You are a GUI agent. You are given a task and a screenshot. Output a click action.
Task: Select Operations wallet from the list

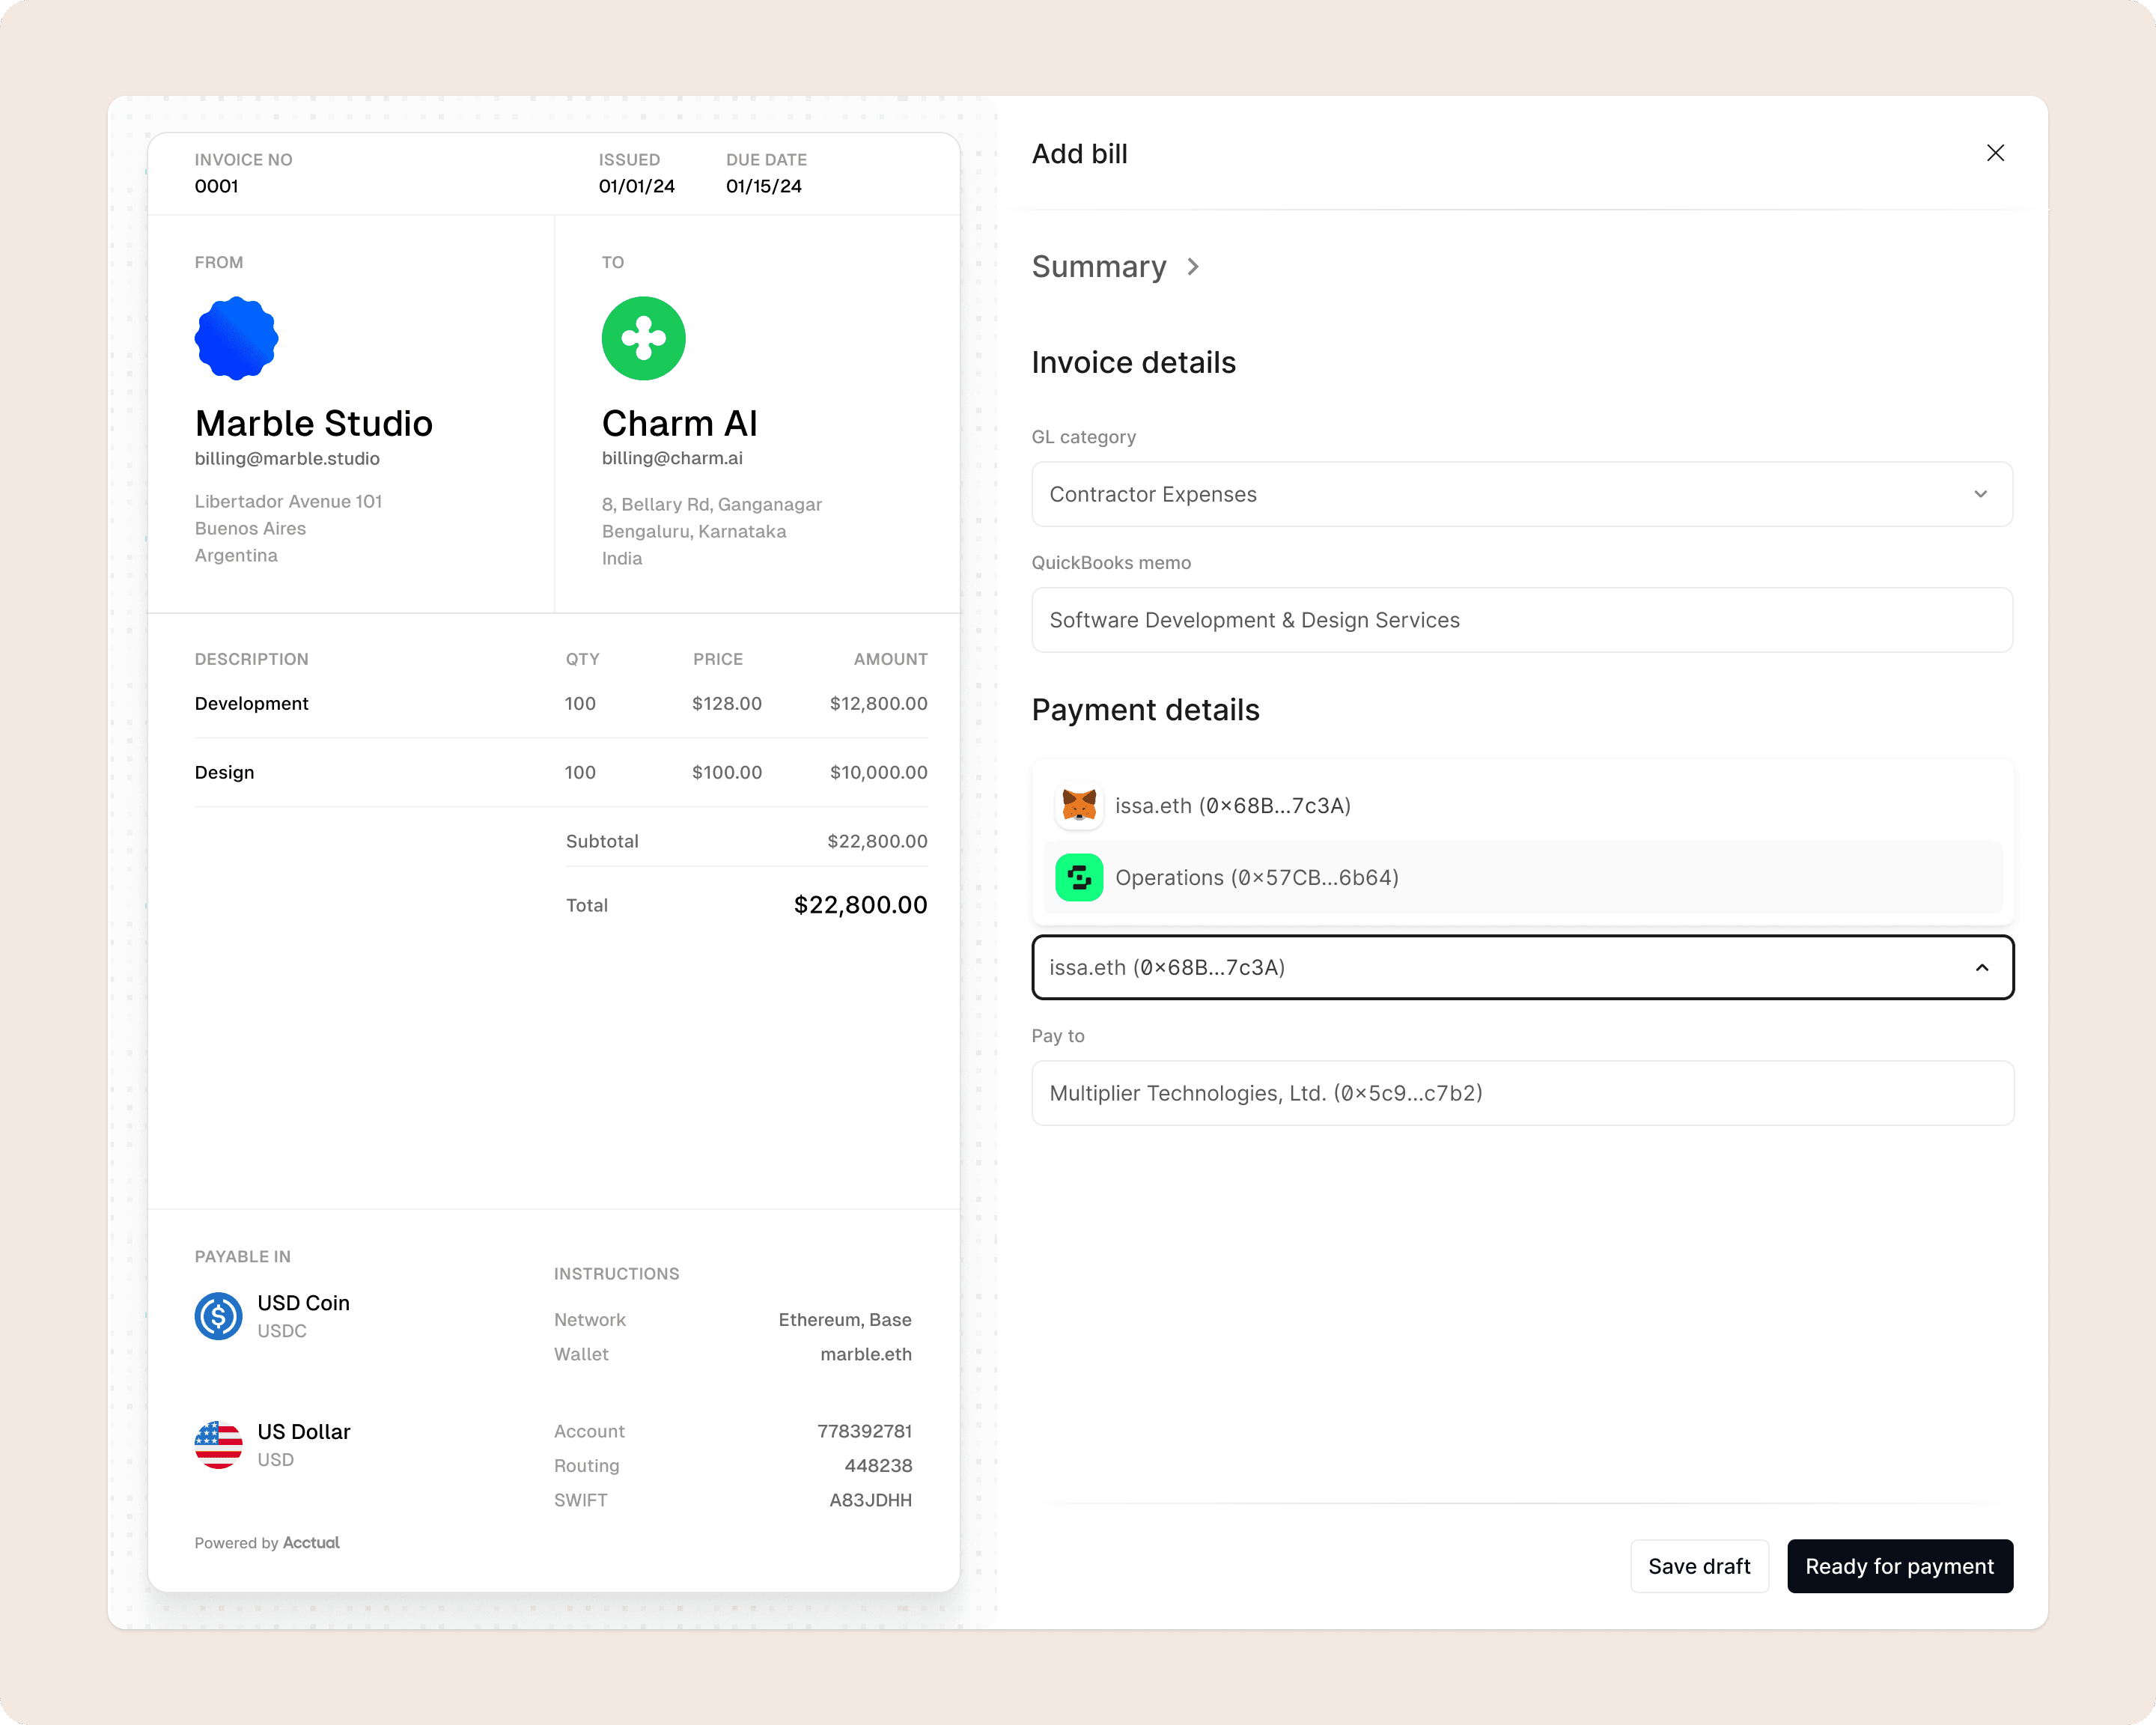point(1256,877)
